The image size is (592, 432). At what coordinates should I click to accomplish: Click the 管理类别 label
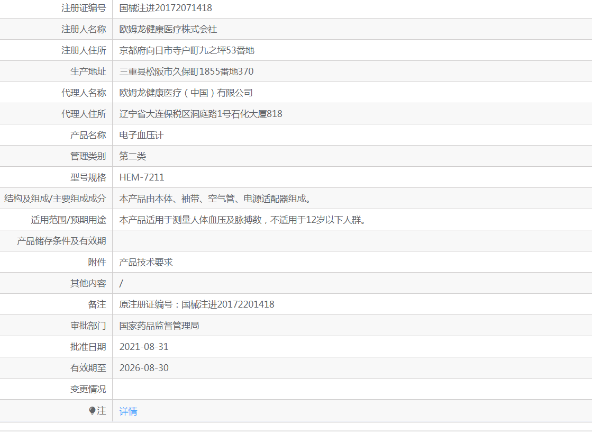tap(88, 156)
